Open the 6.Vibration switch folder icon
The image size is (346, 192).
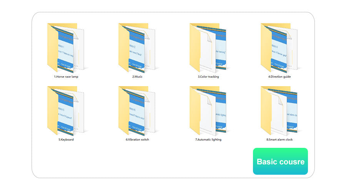pyautogui.click(x=137, y=111)
